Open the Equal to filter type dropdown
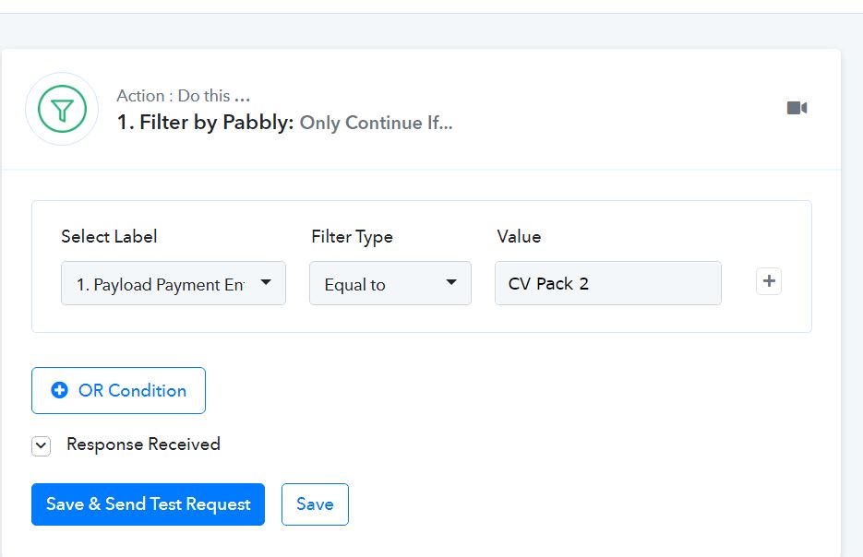Viewport: 863px width, 557px height. point(390,283)
